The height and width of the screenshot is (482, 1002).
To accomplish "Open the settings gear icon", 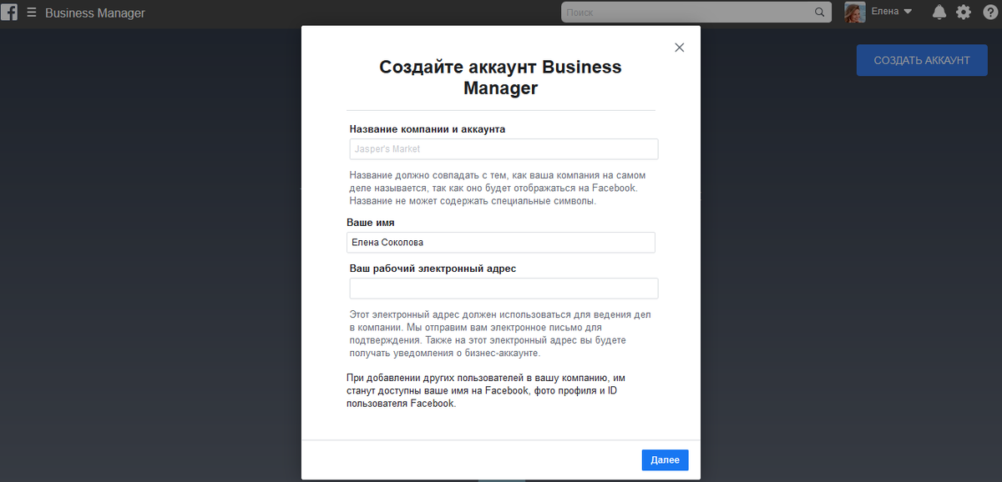I will click(x=964, y=13).
